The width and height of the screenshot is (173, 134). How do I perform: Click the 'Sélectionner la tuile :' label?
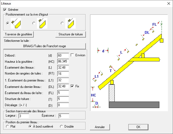point(17,41)
